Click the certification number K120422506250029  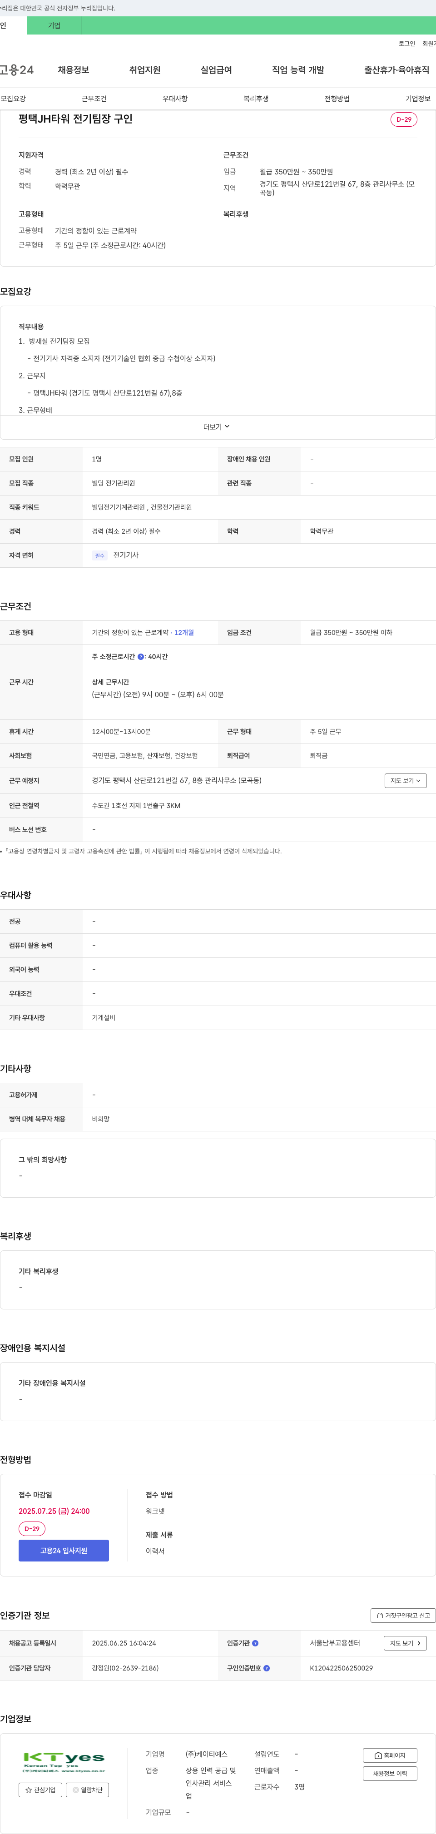(341, 1668)
